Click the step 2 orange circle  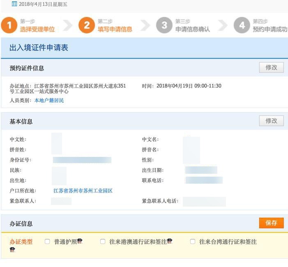(x=87, y=25)
